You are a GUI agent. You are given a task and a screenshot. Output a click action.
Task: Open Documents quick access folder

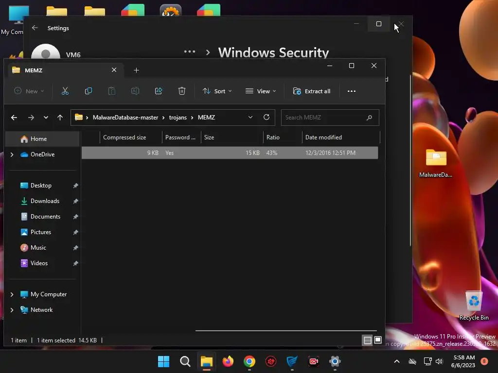(x=45, y=217)
